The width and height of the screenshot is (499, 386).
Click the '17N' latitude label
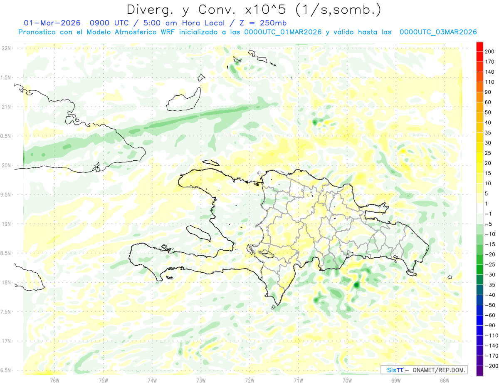coord(6,341)
